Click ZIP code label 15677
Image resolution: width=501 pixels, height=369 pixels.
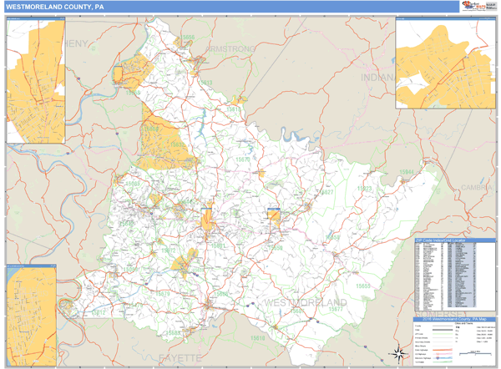pyautogui.click(x=336, y=309)
